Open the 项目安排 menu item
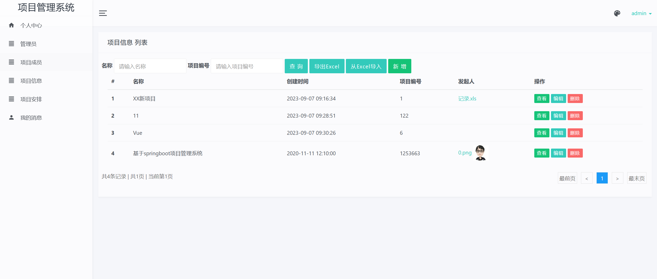Image resolution: width=657 pixels, height=279 pixels. pyautogui.click(x=31, y=99)
